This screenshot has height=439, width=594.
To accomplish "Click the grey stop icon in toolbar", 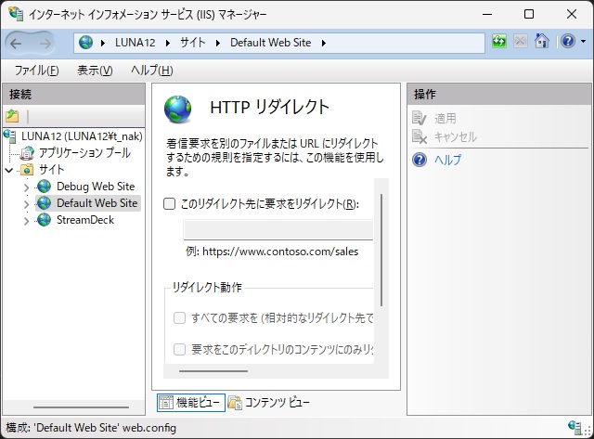I will coord(521,41).
